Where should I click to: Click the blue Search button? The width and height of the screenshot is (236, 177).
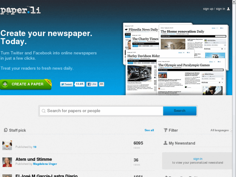click(x=180, y=111)
